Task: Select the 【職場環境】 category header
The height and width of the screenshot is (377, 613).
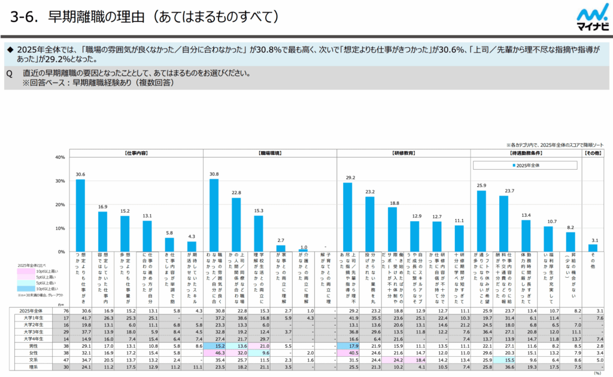Action: point(270,153)
